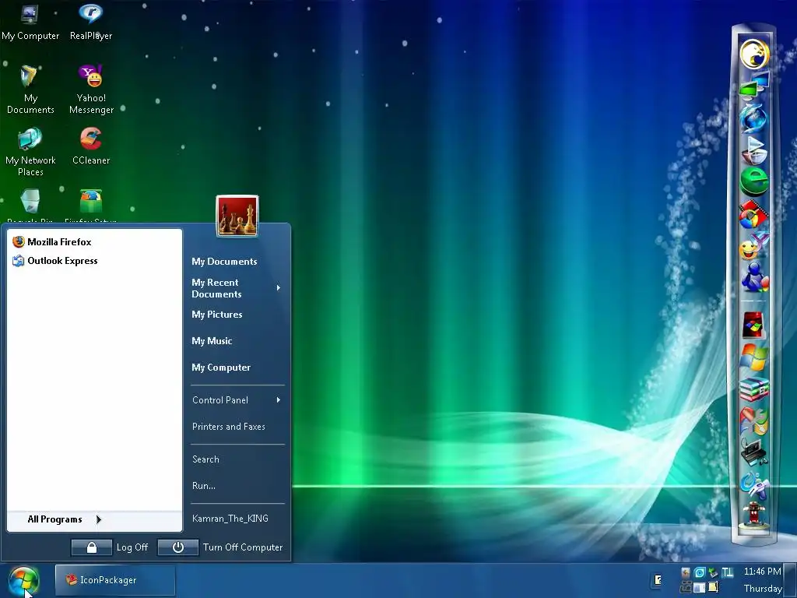797x598 pixels.
Task: Expand the My Recent Documents submenu arrow
Action: point(278,288)
